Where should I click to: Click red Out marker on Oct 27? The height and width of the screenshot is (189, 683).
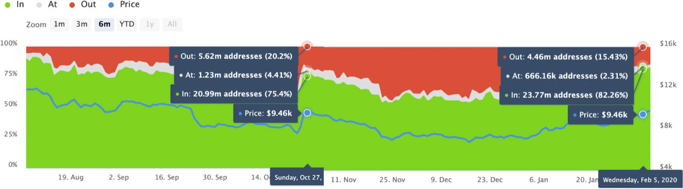(307, 46)
